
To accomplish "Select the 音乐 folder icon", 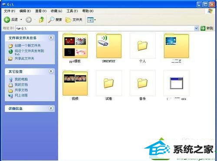I will (143, 83).
